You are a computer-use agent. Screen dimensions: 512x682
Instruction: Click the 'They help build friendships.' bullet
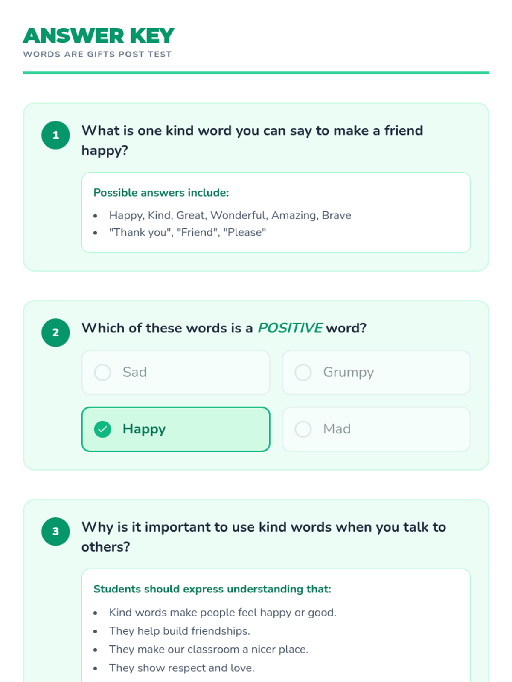tap(179, 631)
